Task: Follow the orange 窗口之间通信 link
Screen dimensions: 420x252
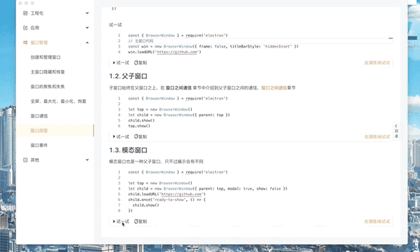Action: (274, 87)
